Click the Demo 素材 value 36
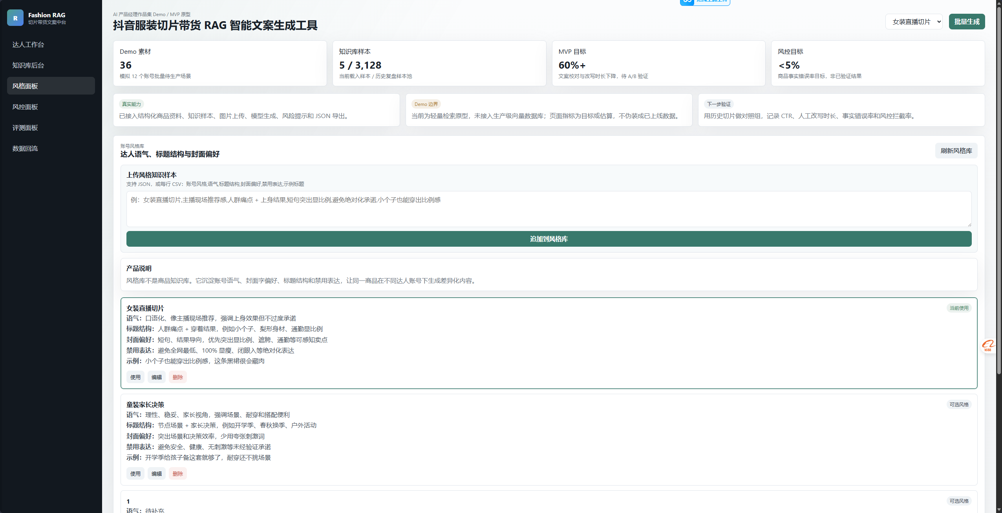 click(x=126, y=65)
